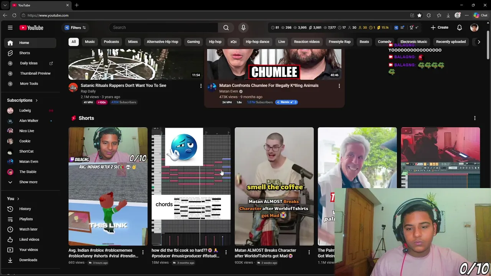Click the search magnifier button
The width and height of the screenshot is (491, 276).
tap(226, 28)
